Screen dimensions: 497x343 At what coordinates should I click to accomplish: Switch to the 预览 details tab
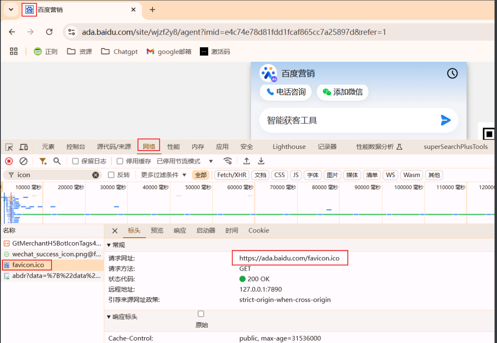(x=157, y=231)
